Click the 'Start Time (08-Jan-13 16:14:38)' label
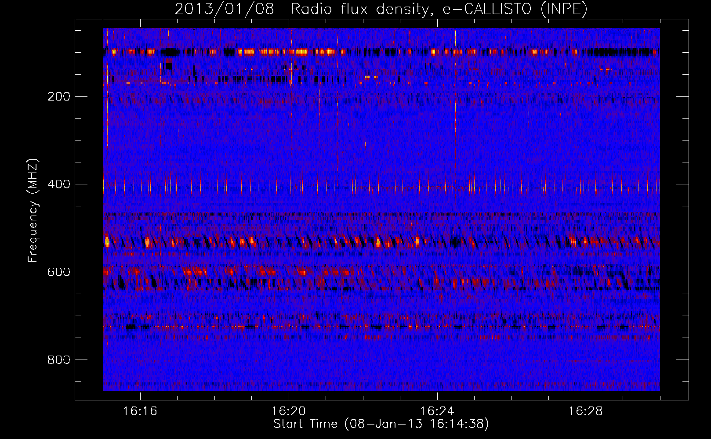The image size is (711, 439). click(381, 424)
